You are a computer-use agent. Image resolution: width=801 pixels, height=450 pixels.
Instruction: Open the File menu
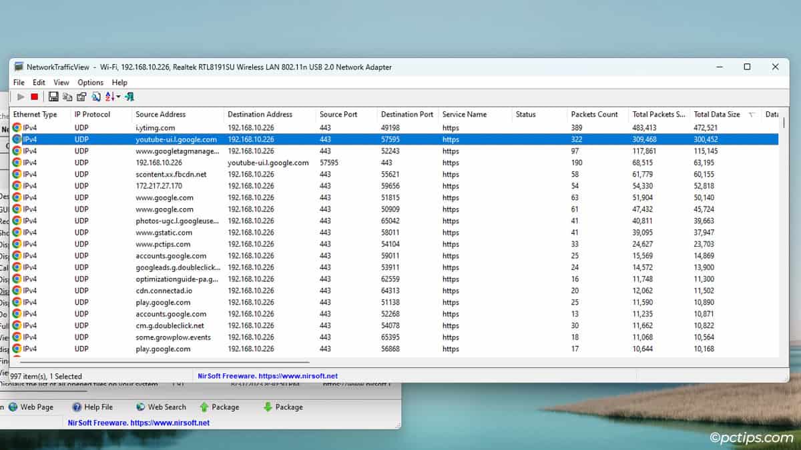[x=19, y=83]
